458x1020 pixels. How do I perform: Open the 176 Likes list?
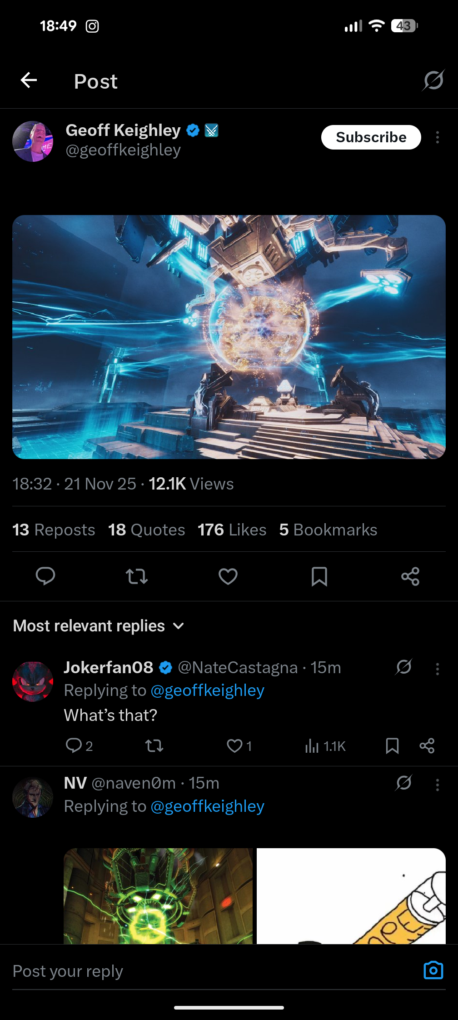coord(232,530)
